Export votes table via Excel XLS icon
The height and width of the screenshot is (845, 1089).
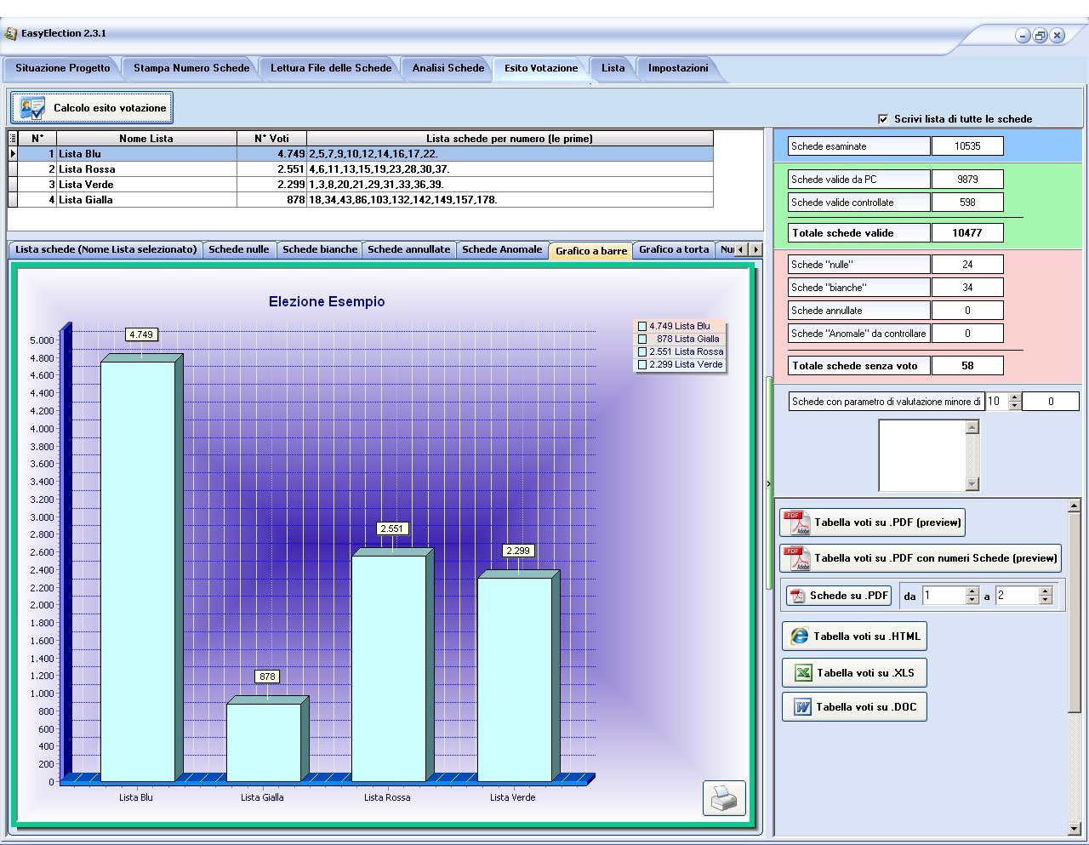802,673
